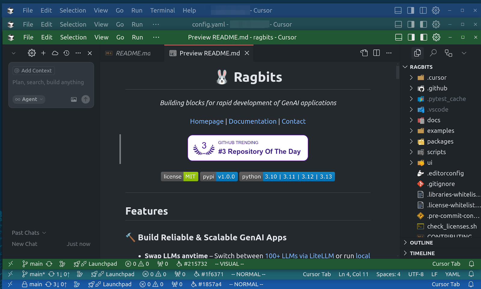Click #215732 color item in status bar
481x289 pixels.
192,264
